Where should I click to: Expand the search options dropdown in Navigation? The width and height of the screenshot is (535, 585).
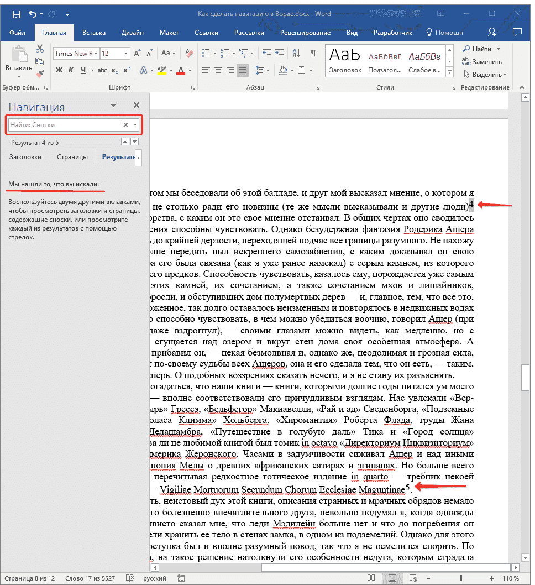135,125
